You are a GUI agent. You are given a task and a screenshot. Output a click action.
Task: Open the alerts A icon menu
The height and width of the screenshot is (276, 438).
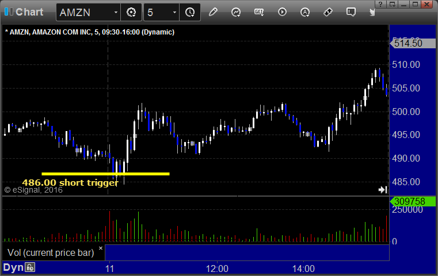coord(305,12)
